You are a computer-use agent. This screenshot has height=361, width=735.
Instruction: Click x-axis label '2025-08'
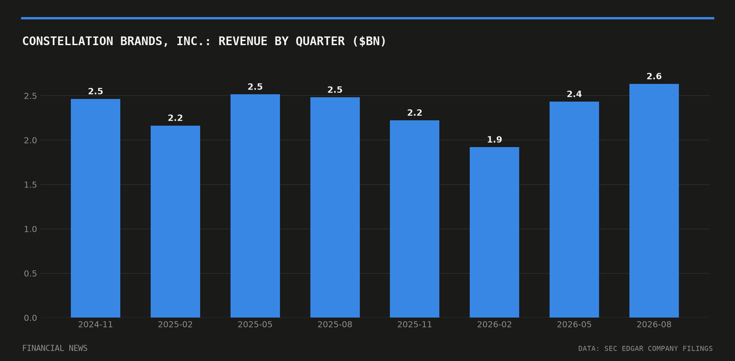[x=335, y=325]
